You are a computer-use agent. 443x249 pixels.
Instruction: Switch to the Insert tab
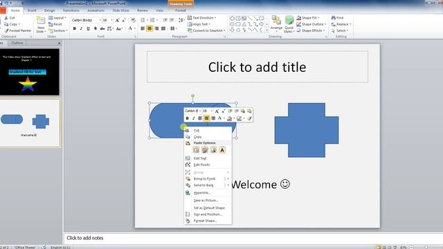(32, 10)
